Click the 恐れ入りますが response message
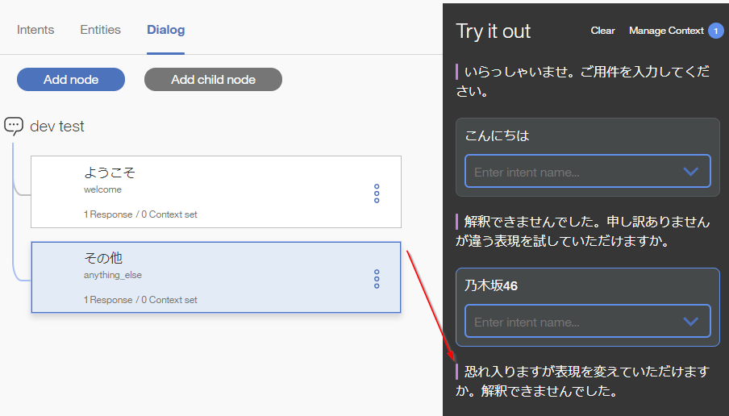Viewport: 729px width, 416px height. coord(583,381)
